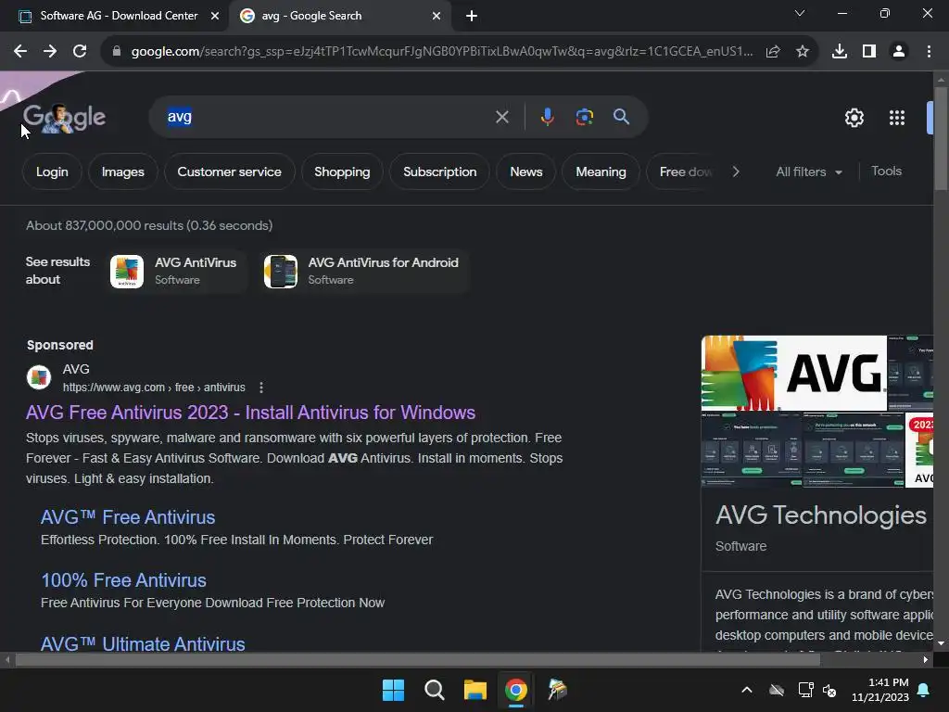Close the Software AG tab

(214, 17)
